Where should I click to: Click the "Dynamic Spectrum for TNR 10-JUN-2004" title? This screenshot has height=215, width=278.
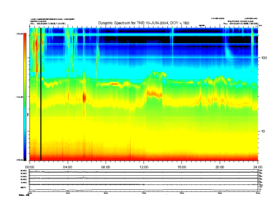click(x=144, y=23)
